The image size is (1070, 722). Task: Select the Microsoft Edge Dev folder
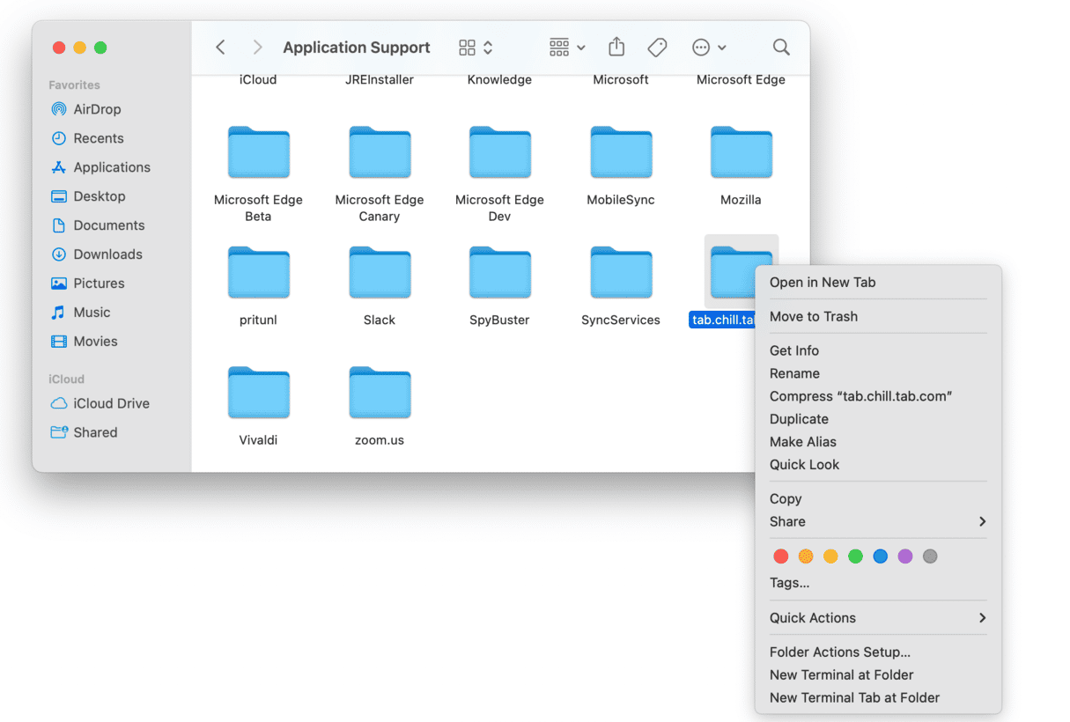[x=499, y=153]
